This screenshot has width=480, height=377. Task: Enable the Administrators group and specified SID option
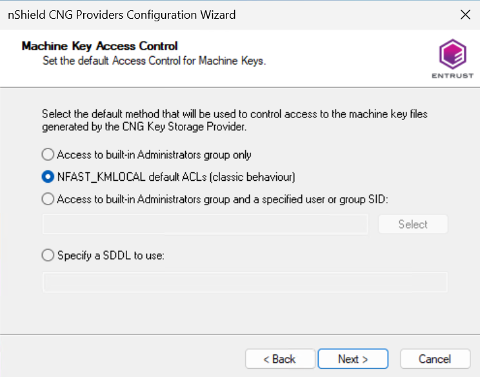[48, 199]
